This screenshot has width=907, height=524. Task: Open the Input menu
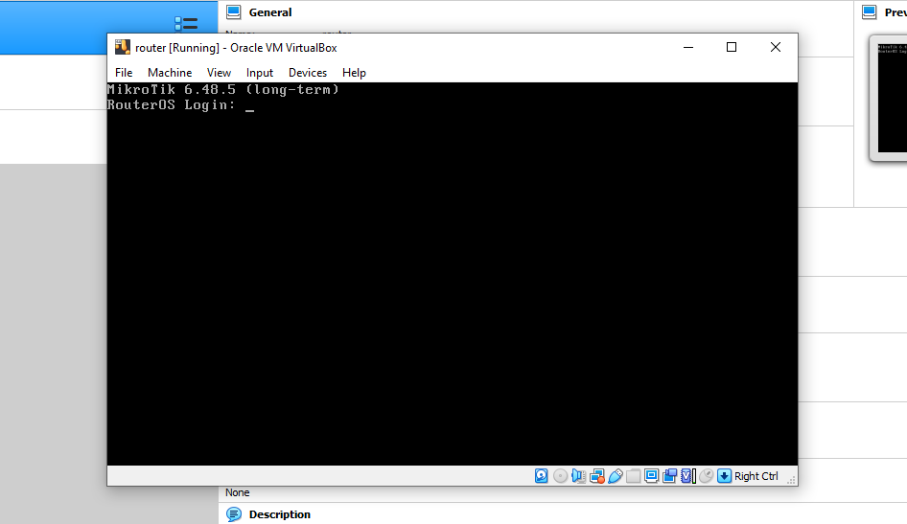[x=260, y=73]
